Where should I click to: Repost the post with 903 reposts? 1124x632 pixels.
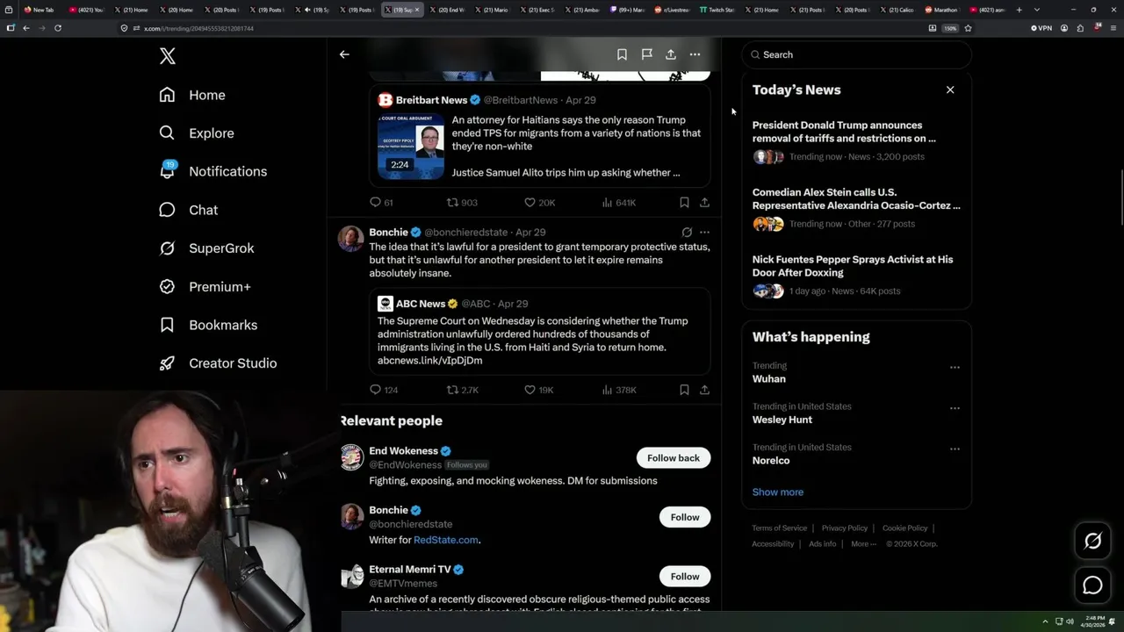[462, 203]
